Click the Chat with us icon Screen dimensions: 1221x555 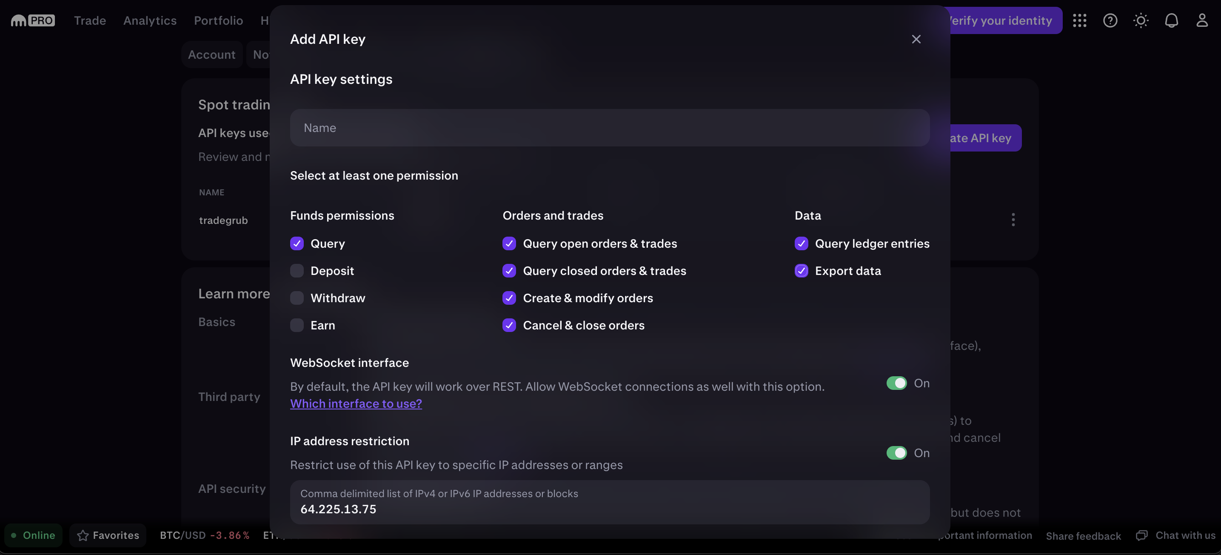pos(1141,535)
